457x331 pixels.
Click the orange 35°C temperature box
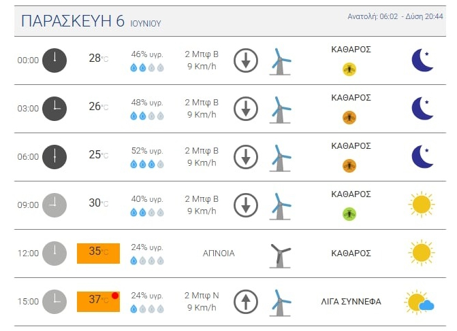98,253
